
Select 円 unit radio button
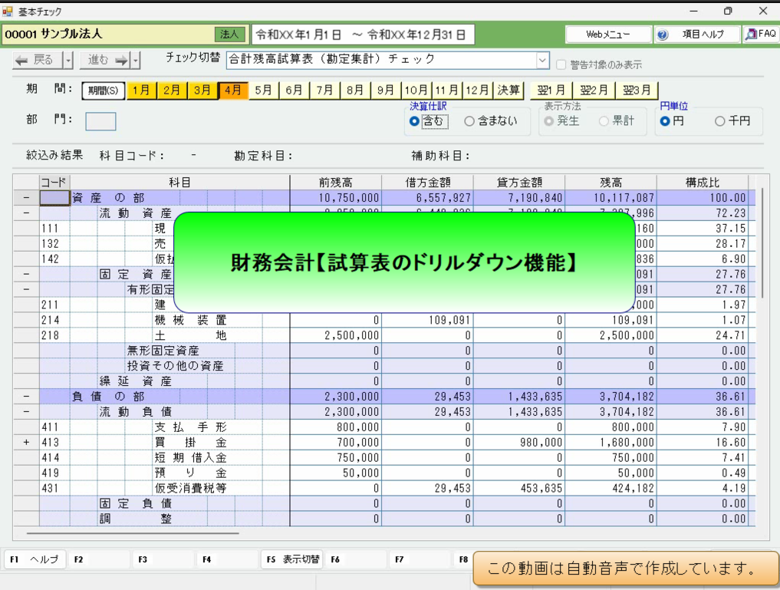point(665,121)
